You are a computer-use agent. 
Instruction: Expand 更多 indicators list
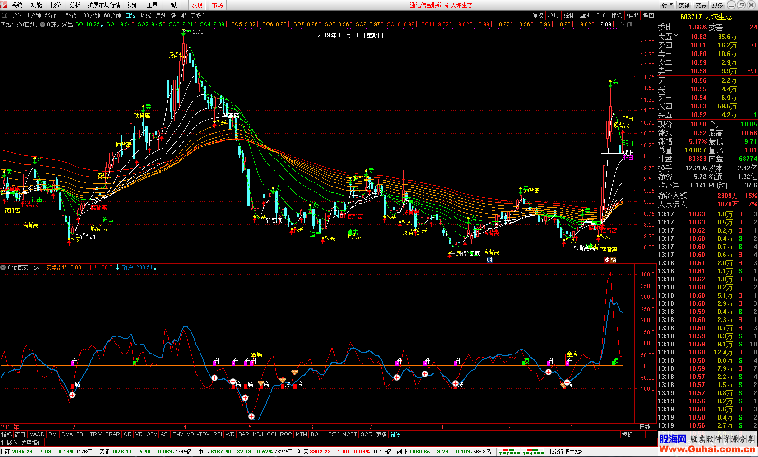pyautogui.click(x=381, y=434)
